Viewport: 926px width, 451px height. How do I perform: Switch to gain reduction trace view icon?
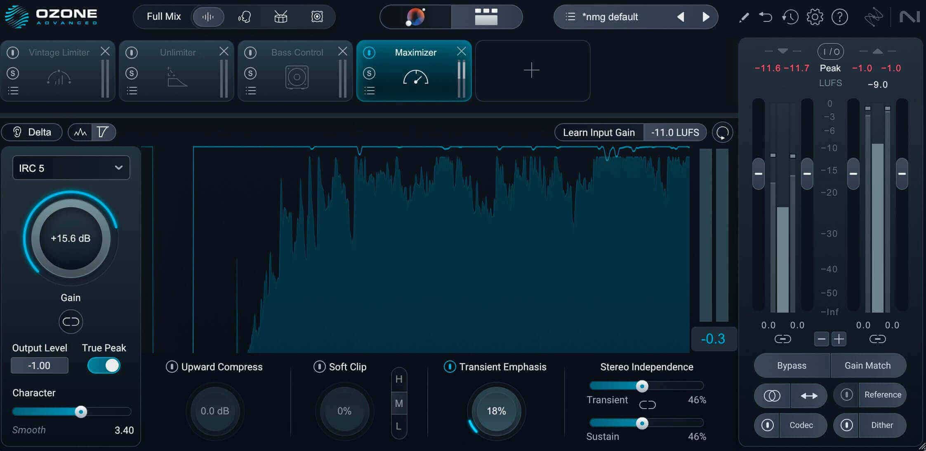(x=103, y=132)
